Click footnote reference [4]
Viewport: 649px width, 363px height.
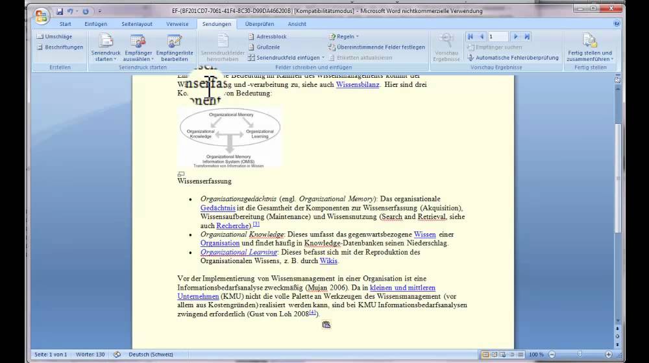point(313,312)
